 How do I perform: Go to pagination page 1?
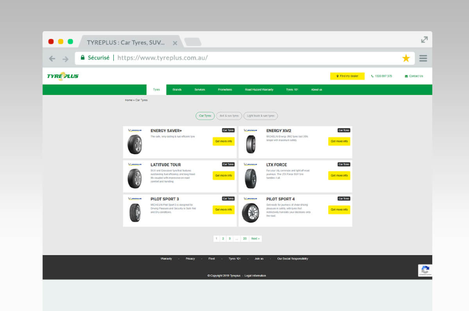216,239
